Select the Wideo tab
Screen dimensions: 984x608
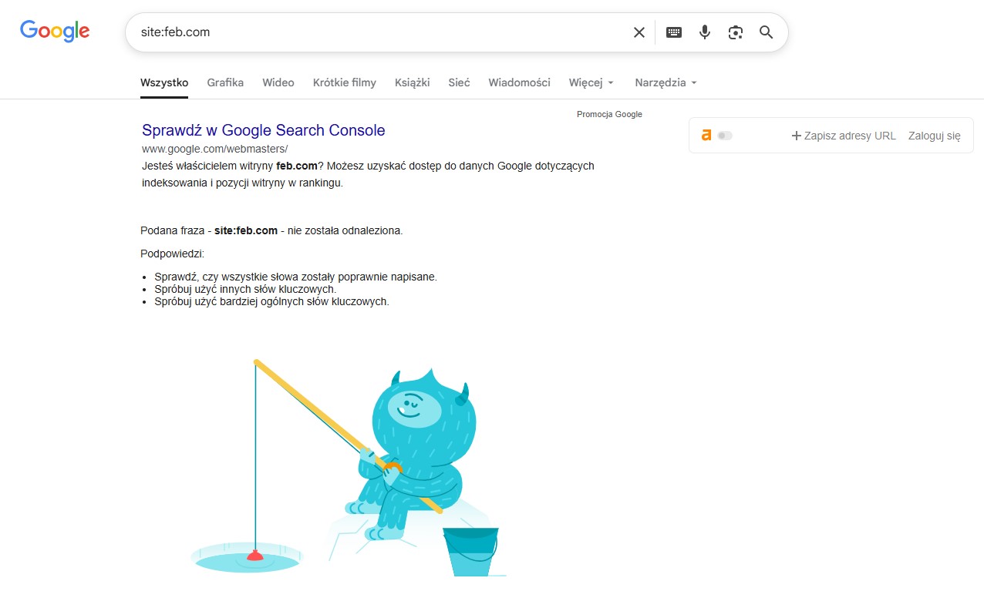(x=278, y=82)
